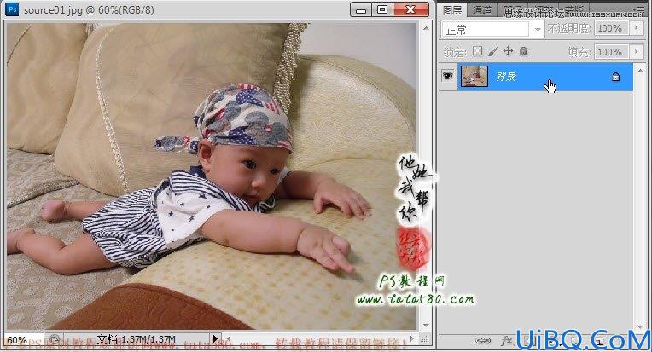Click status bar preview icon beside zoom field
This screenshot has height=352, width=652.
click(x=55, y=339)
